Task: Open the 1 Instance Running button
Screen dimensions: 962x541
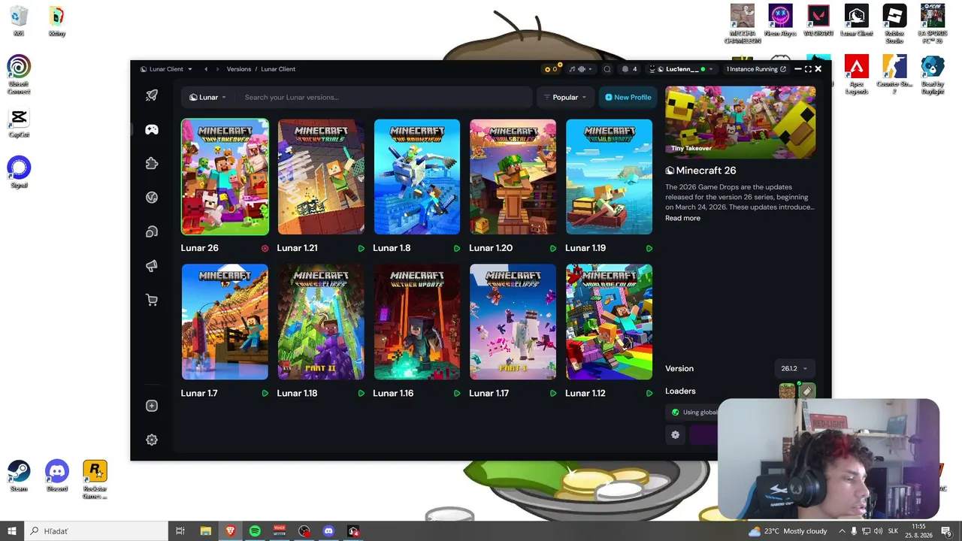Action: [756, 69]
